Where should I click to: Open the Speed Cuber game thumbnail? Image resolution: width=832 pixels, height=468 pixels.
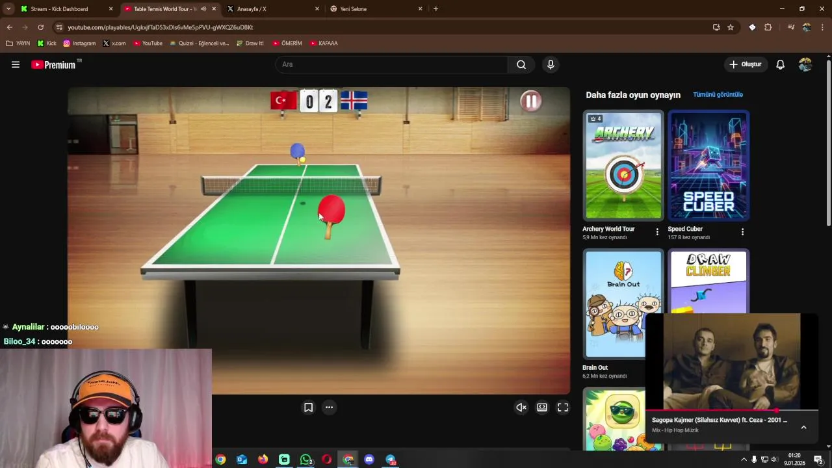coord(708,166)
